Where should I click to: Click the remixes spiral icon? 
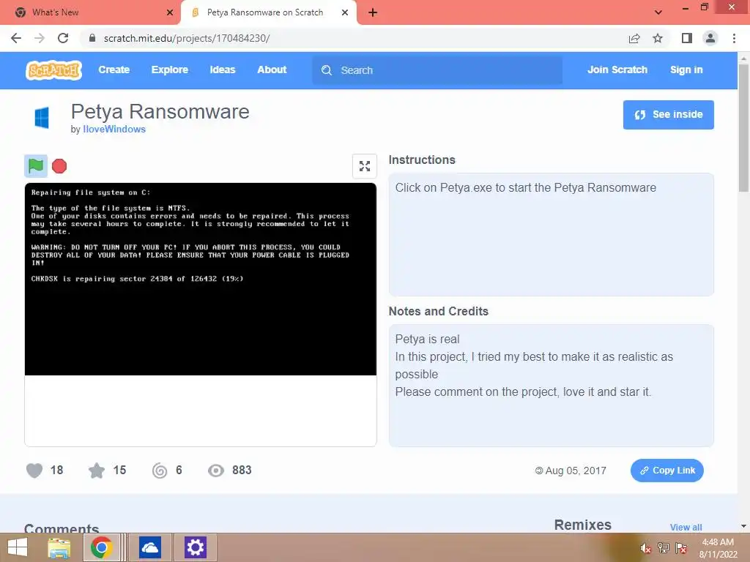coord(159,471)
